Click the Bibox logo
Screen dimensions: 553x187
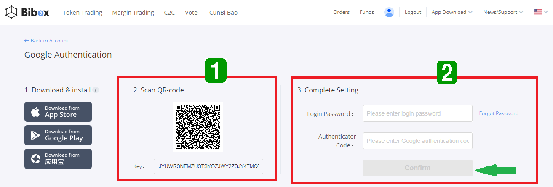coord(27,12)
